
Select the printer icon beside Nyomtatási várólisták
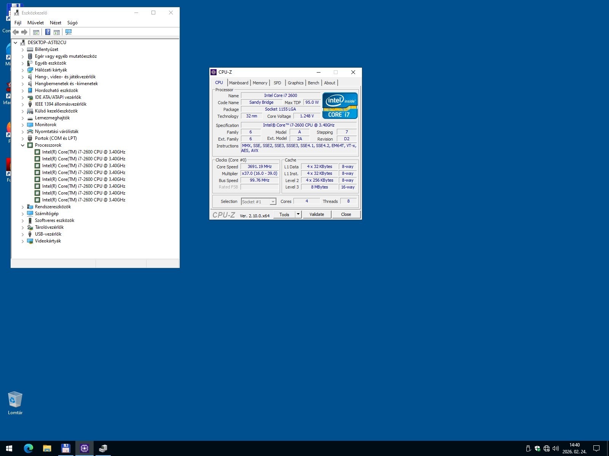(x=30, y=131)
